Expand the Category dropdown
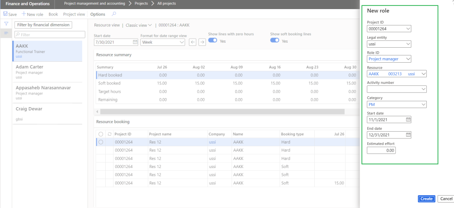This screenshot has height=208, width=454. 423,104
